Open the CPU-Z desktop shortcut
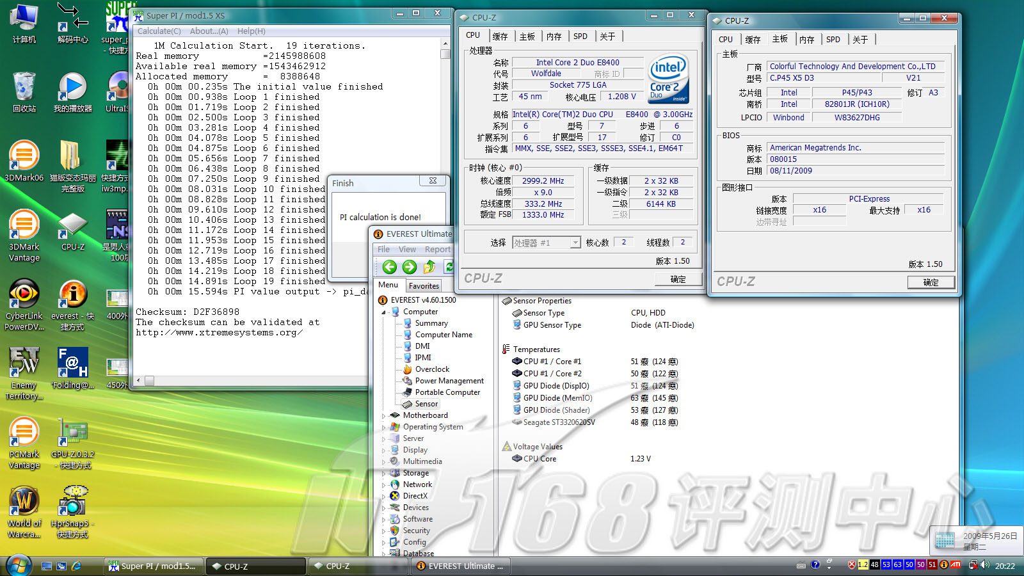 (73, 225)
